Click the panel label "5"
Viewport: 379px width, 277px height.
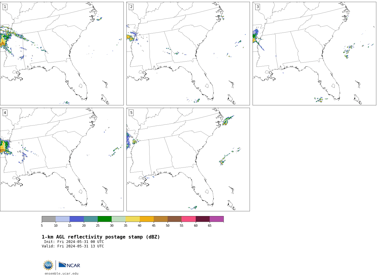(131, 113)
